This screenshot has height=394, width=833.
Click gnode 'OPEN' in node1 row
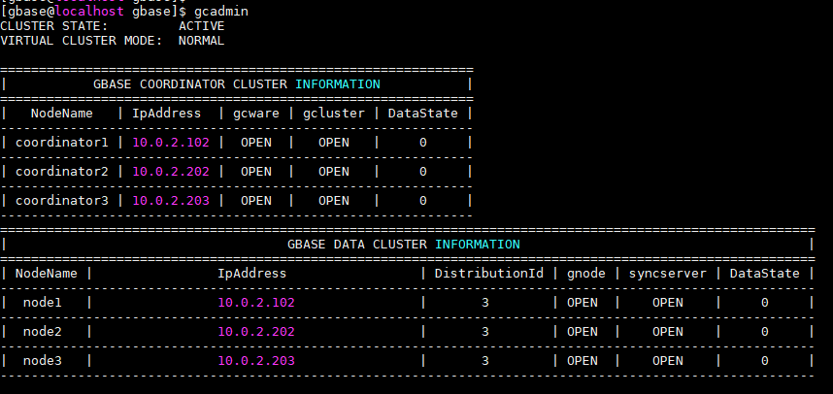(583, 302)
